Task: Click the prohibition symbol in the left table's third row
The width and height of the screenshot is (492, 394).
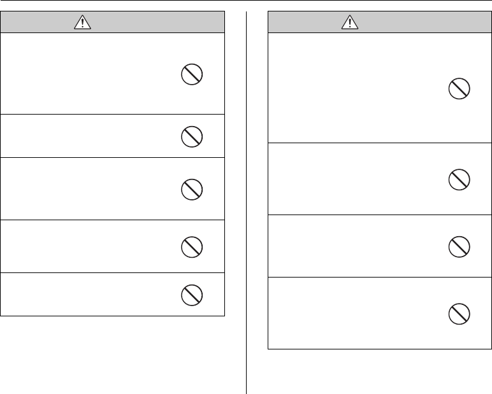Action: (x=192, y=189)
